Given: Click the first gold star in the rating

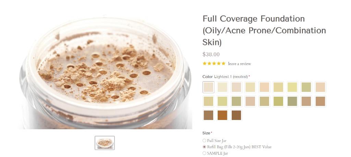Looking at the screenshot, I should tap(205, 63).
